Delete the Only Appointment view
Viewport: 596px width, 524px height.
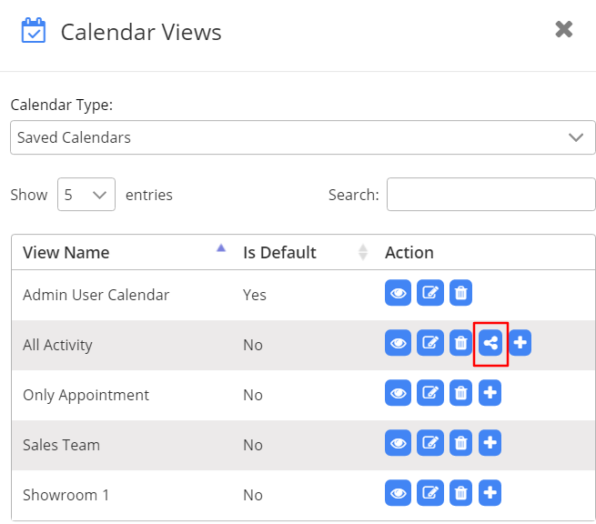[x=461, y=394]
